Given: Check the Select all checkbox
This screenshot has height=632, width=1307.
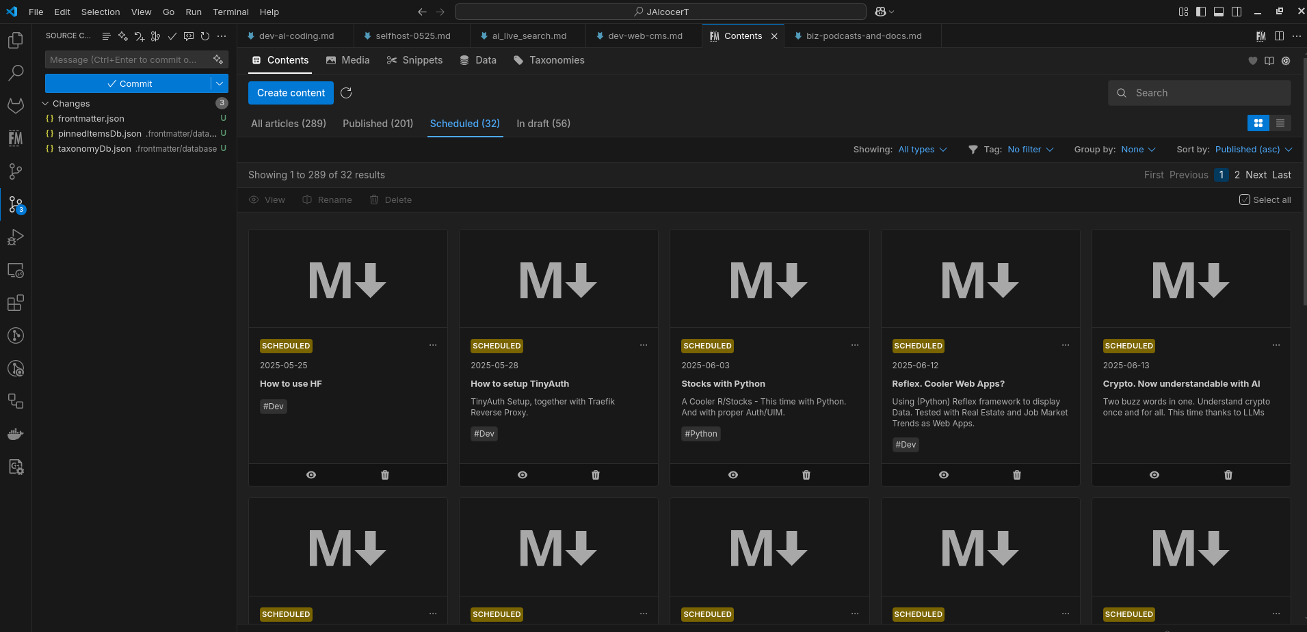Looking at the screenshot, I should (x=1245, y=200).
